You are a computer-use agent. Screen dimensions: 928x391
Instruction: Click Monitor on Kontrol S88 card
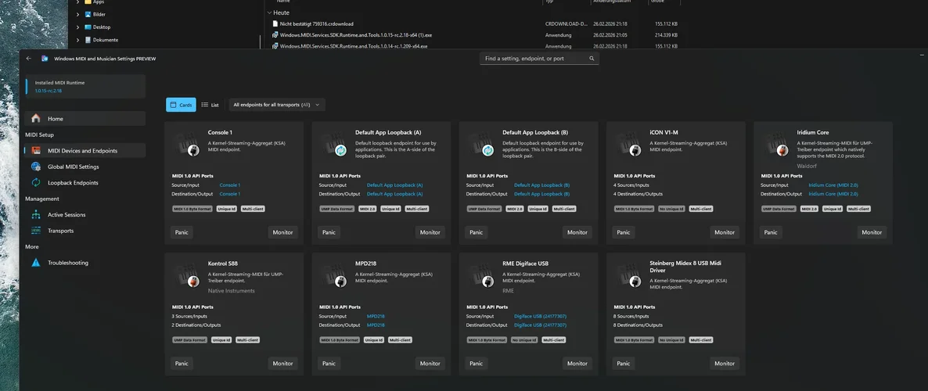[x=283, y=363]
